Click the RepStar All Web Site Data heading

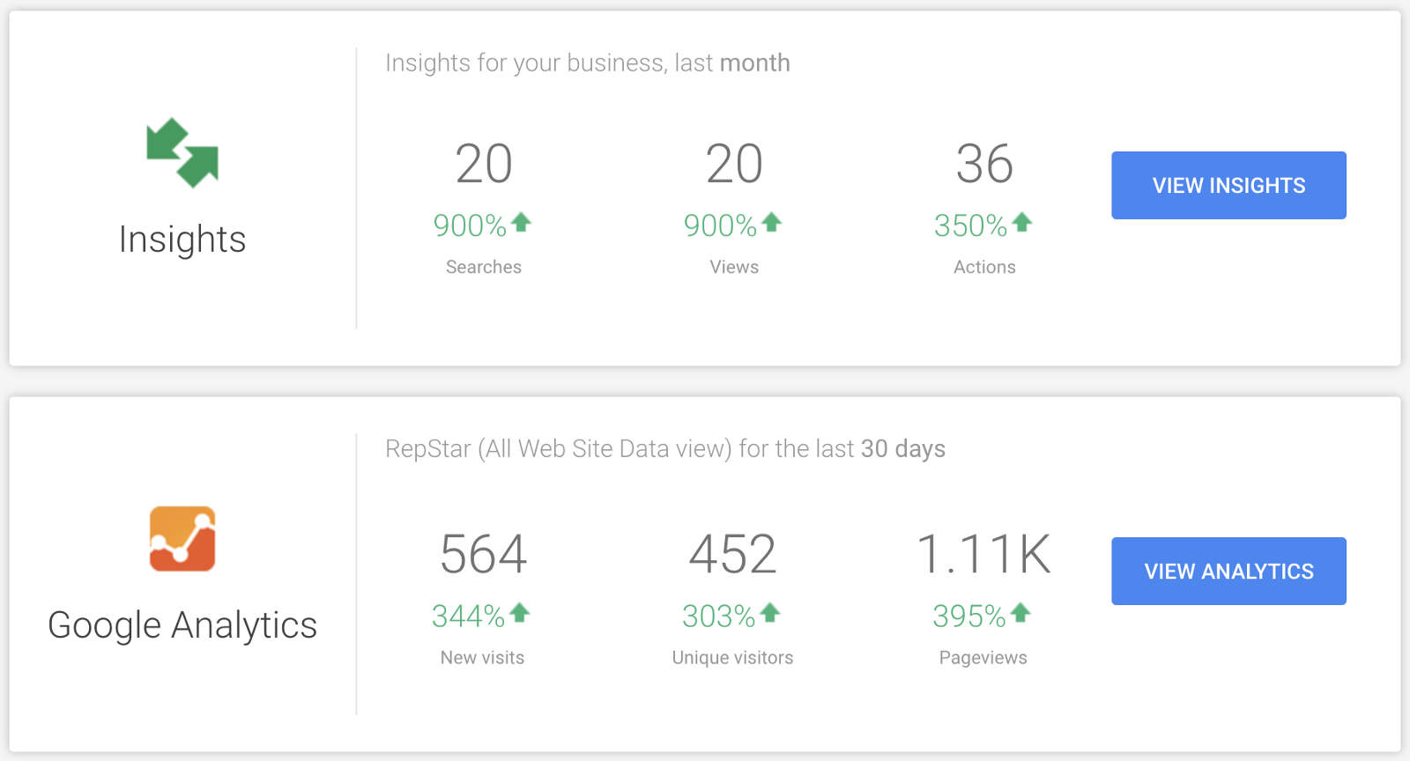664,449
